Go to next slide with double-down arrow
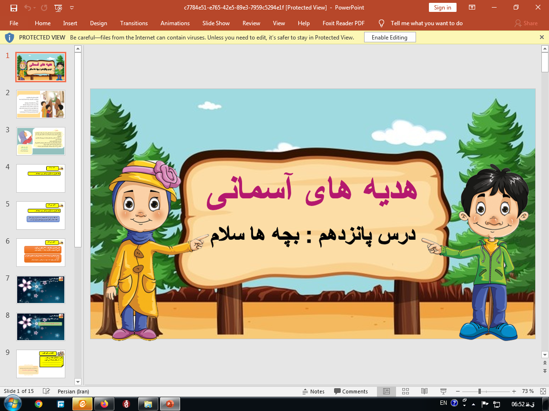549x411 pixels. (545, 371)
